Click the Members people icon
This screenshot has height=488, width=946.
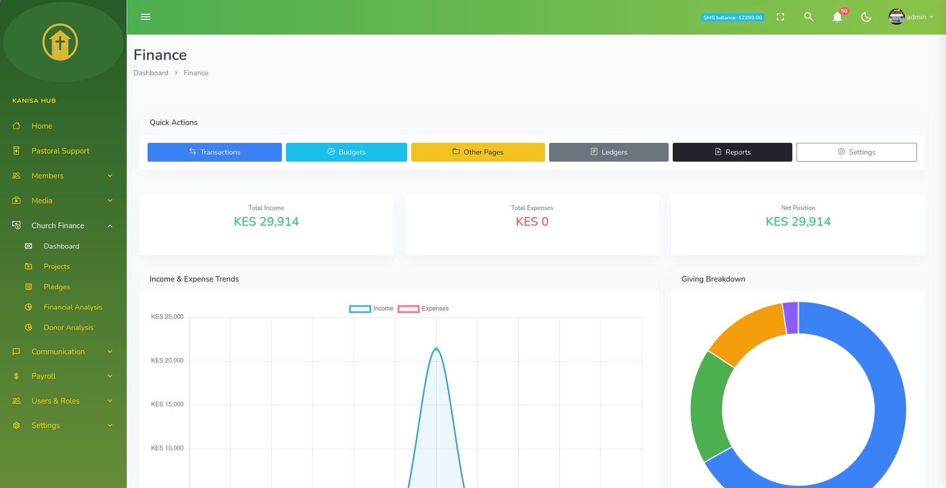(16, 175)
